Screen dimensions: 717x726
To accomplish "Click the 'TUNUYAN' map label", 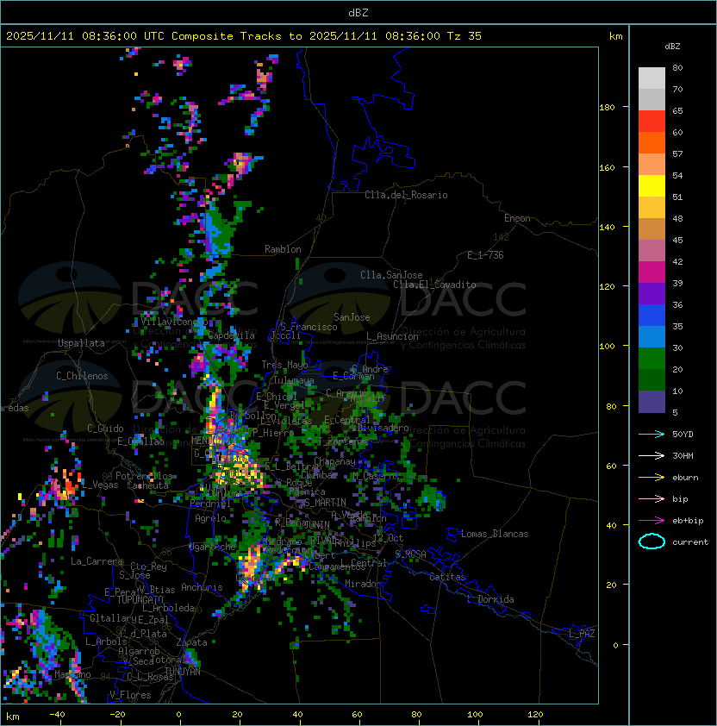I will [183, 672].
